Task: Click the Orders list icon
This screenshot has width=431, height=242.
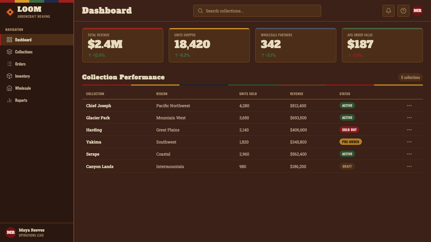Action: tap(9, 64)
